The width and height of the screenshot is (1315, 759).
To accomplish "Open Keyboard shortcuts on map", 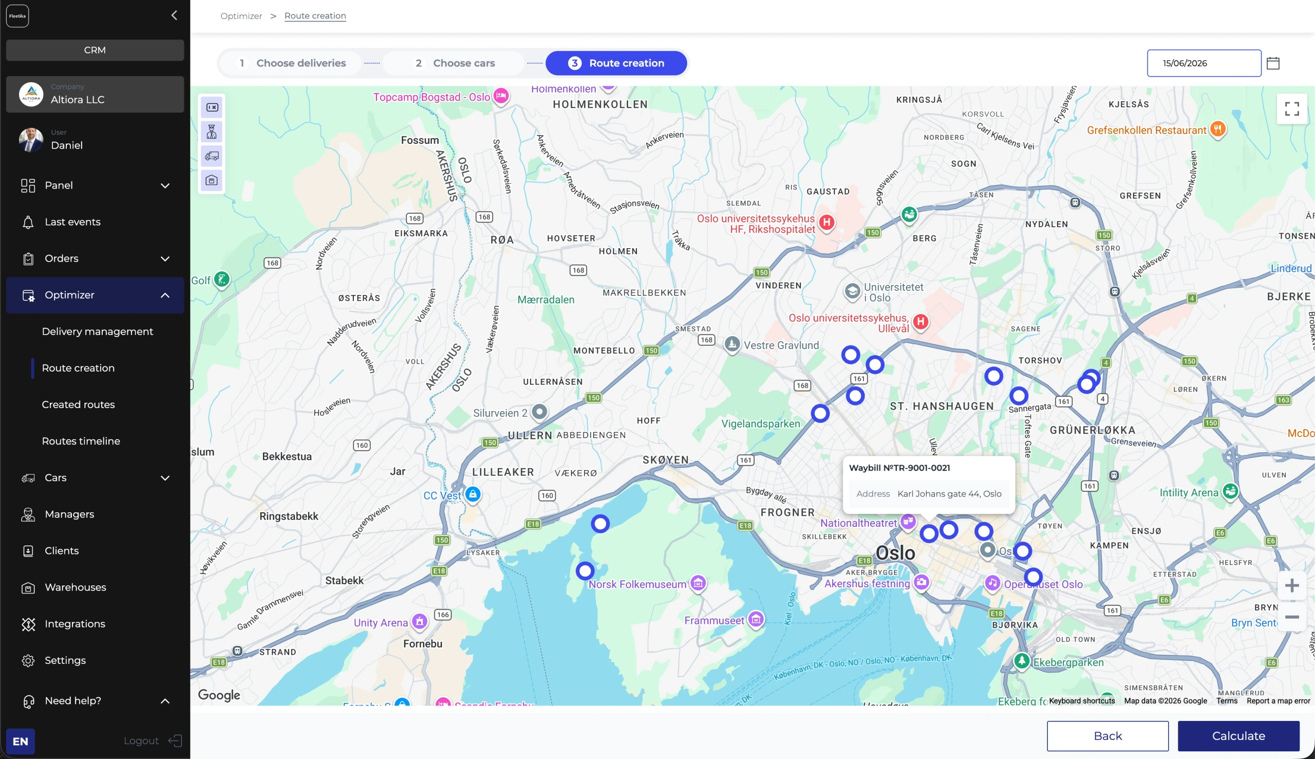I will (x=1082, y=700).
